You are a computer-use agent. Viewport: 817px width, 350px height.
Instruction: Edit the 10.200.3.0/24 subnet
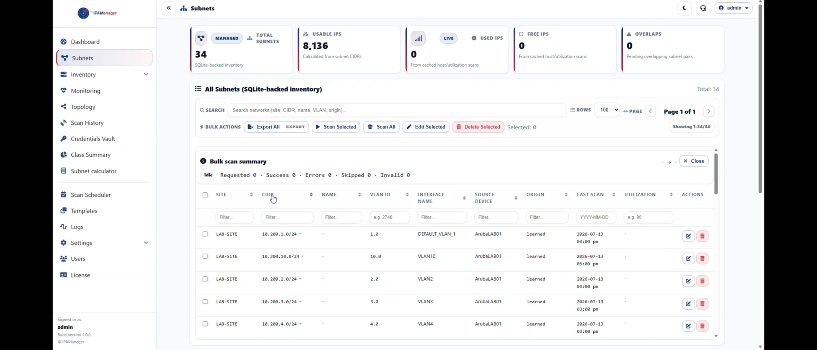coord(688,304)
